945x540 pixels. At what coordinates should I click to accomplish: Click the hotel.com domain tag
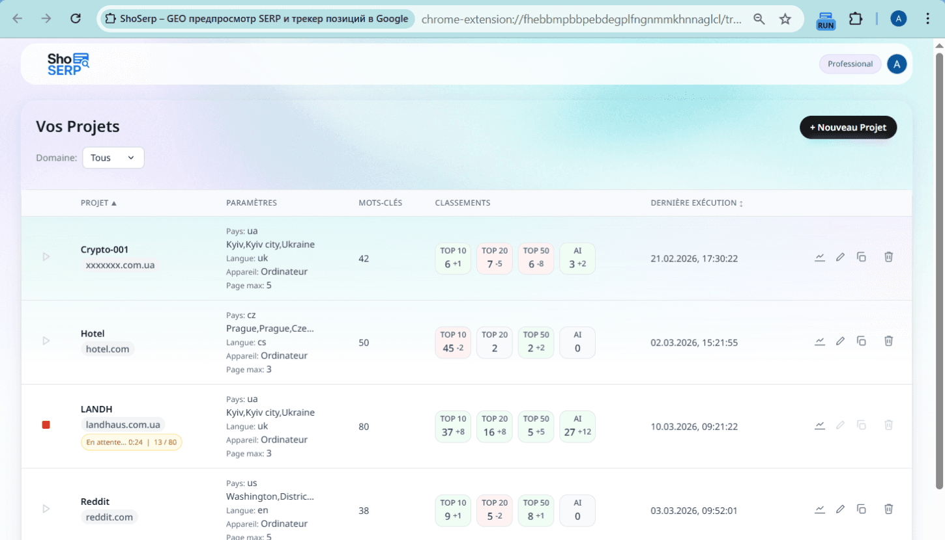click(108, 349)
